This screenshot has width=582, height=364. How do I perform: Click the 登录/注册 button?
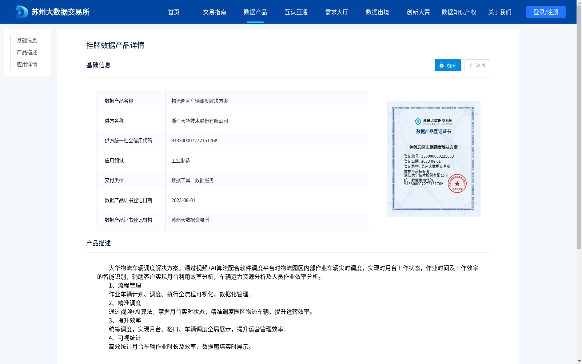[x=546, y=12]
